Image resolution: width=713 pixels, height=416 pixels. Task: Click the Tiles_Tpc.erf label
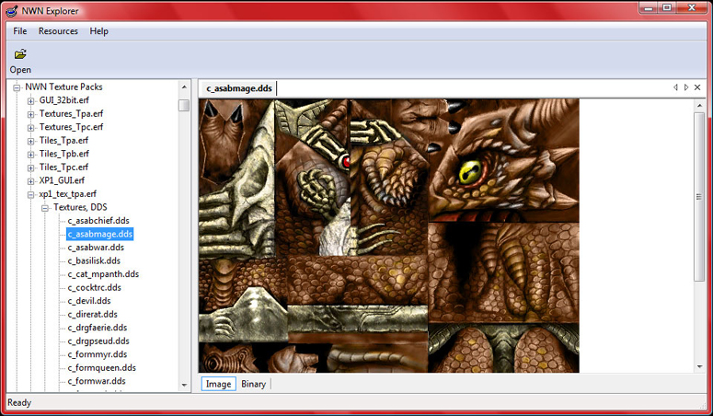(63, 167)
